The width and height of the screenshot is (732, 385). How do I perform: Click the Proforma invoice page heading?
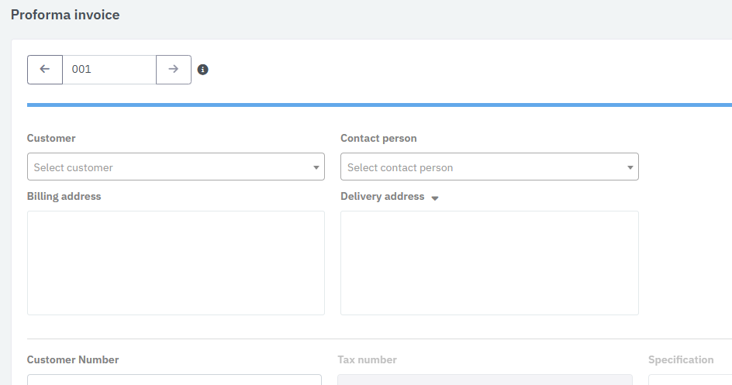(65, 15)
